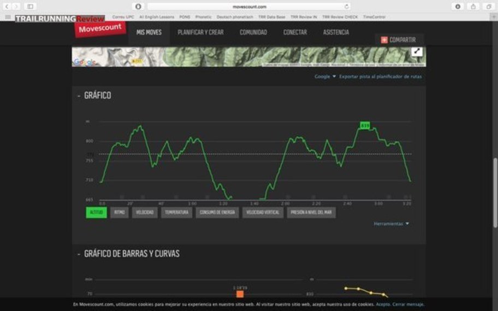
Task: Open the bookmarks grid icon
Action: click(8, 17)
